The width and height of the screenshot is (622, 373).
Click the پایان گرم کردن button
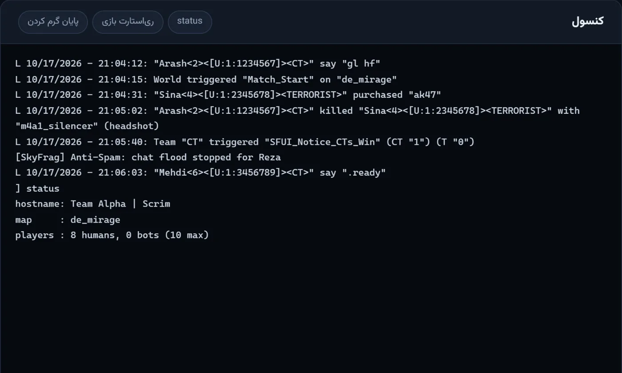(53, 22)
